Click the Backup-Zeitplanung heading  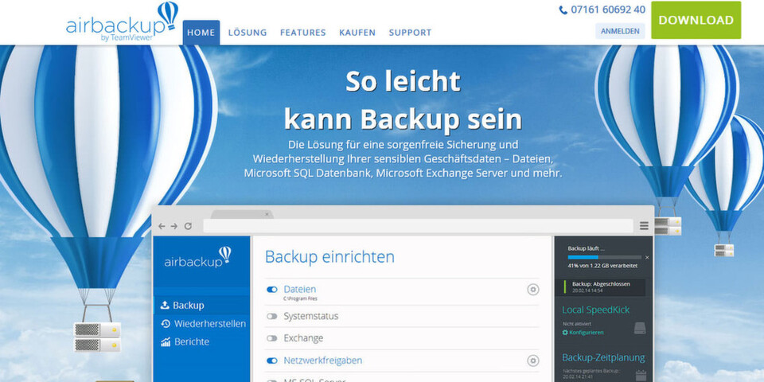(x=603, y=357)
